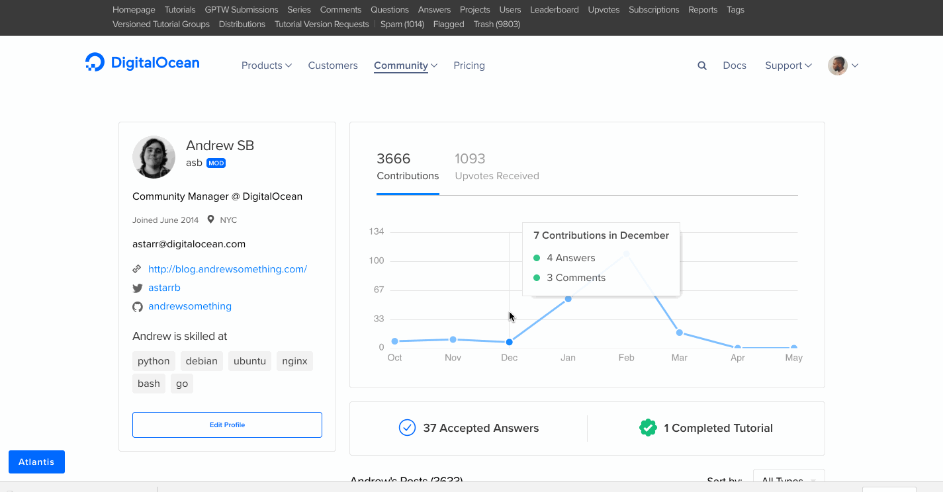
Task: Click the python skill tag
Action: pyautogui.click(x=154, y=361)
